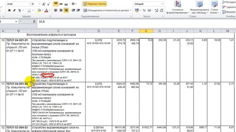Select column G header
This screenshot has width=236, height=132.
click(146, 31)
